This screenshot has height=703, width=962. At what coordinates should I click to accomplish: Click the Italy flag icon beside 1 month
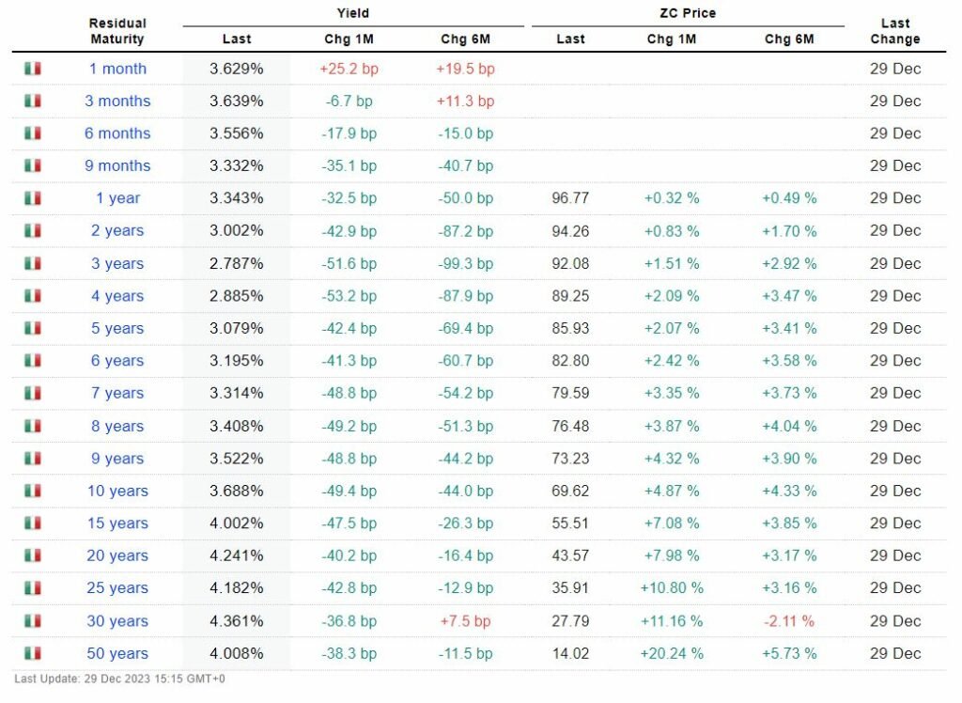coord(33,69)
